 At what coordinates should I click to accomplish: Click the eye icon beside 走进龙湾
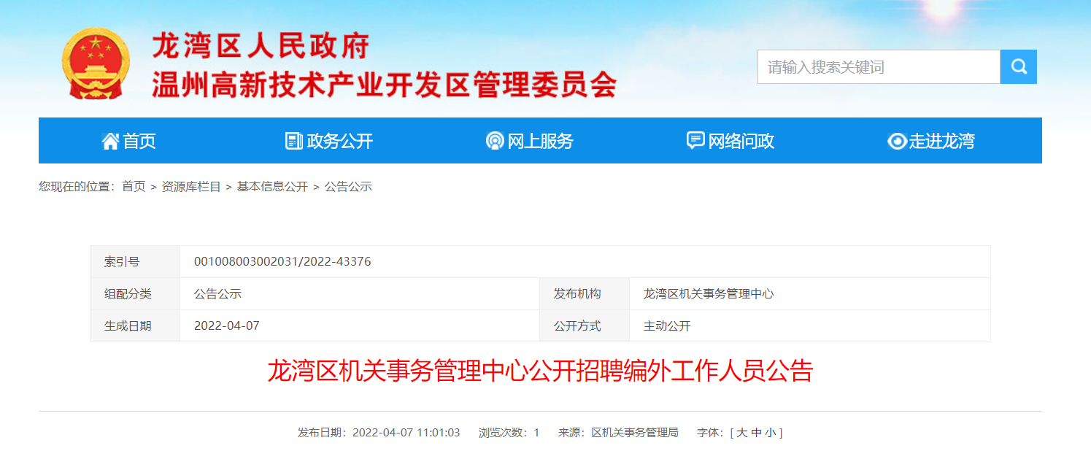click(x=897, y=141)
